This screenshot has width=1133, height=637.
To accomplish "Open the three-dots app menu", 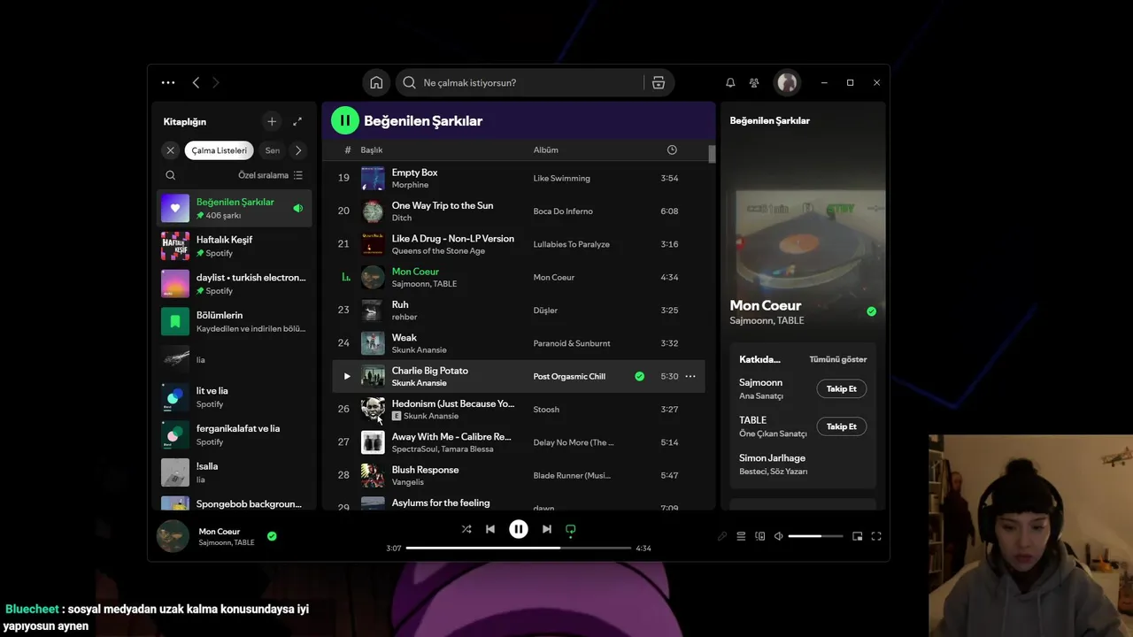I will 168,82.
